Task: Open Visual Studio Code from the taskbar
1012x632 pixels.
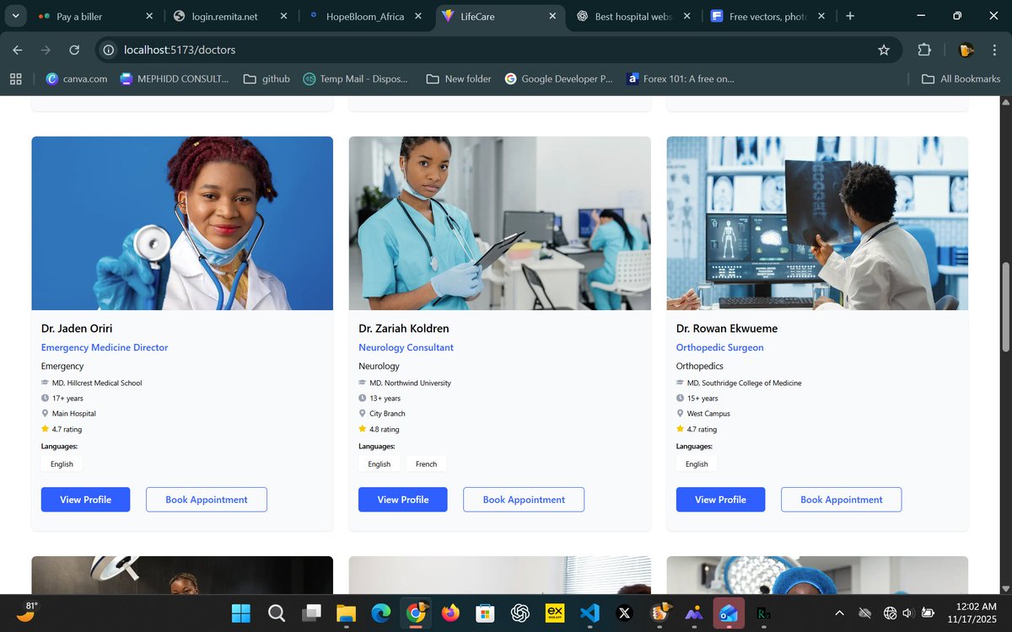Action: pyautogui.click(x=589, y=613)
